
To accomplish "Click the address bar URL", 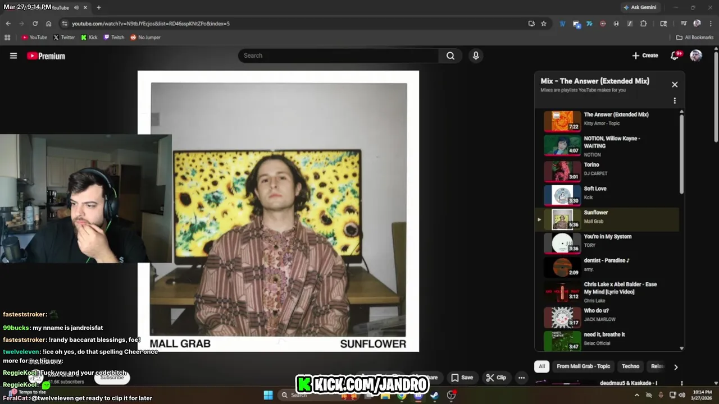I will tap(151, 24).
